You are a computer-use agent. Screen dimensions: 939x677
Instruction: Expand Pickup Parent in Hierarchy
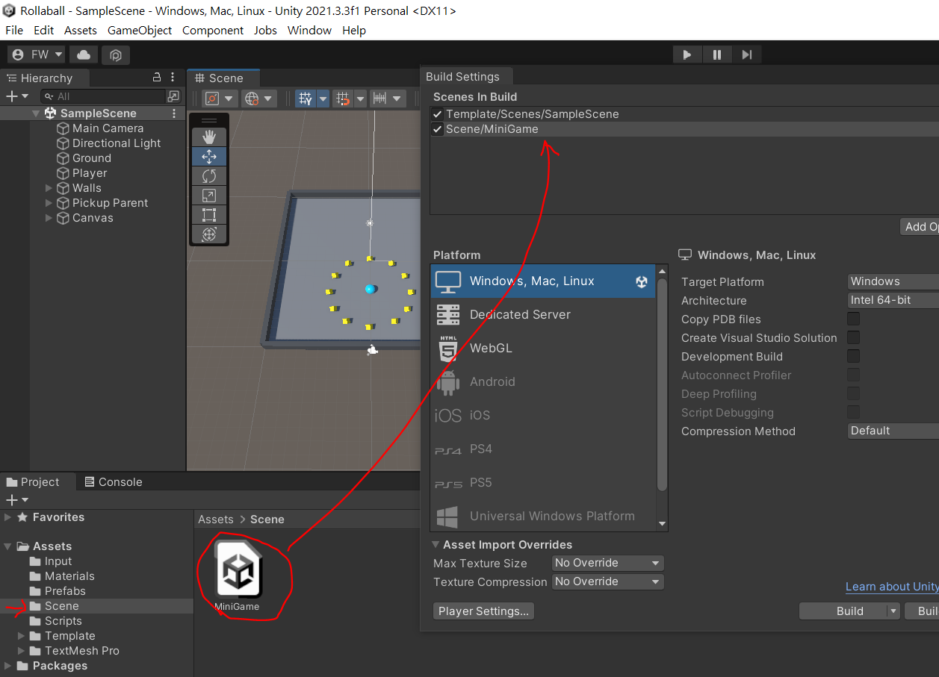point(49,203)
